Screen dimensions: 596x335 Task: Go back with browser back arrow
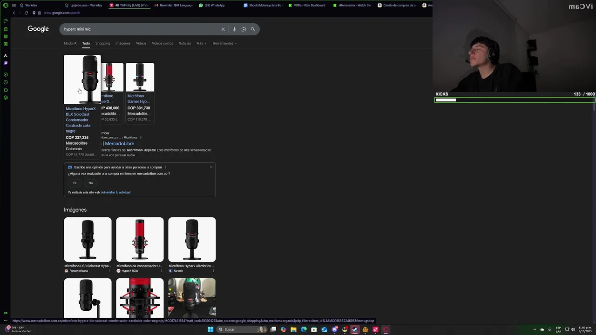[x=14, y=13]
